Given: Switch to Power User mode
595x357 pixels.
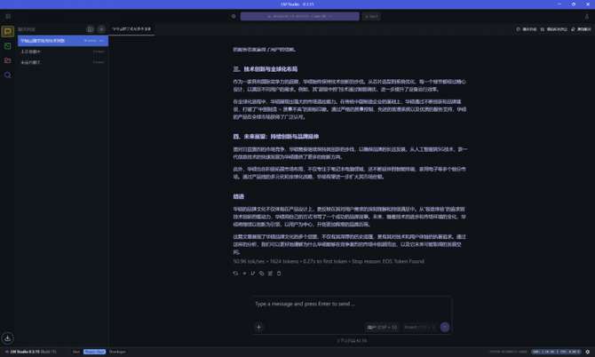Looking at the screenshot, I should tap(94, 352).
